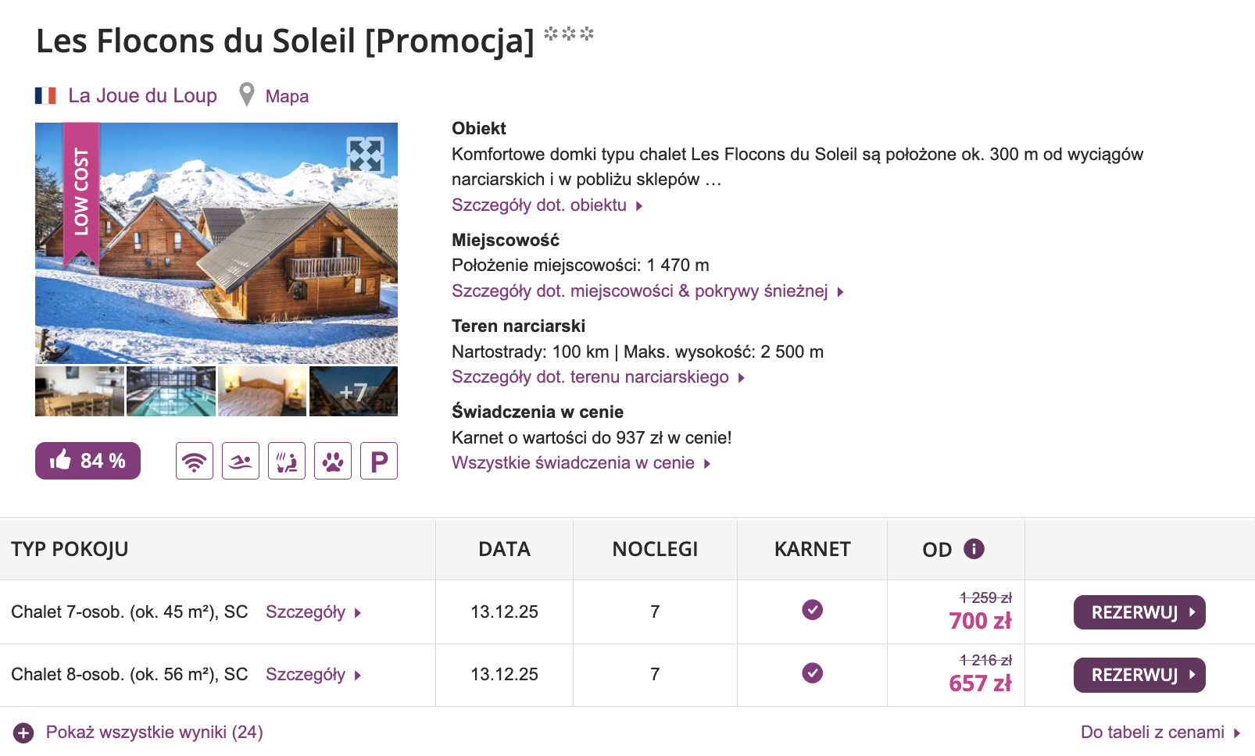This screenshot has width=1255, height=756.
Task: Select the parking P icon
Action: point(378,461)
